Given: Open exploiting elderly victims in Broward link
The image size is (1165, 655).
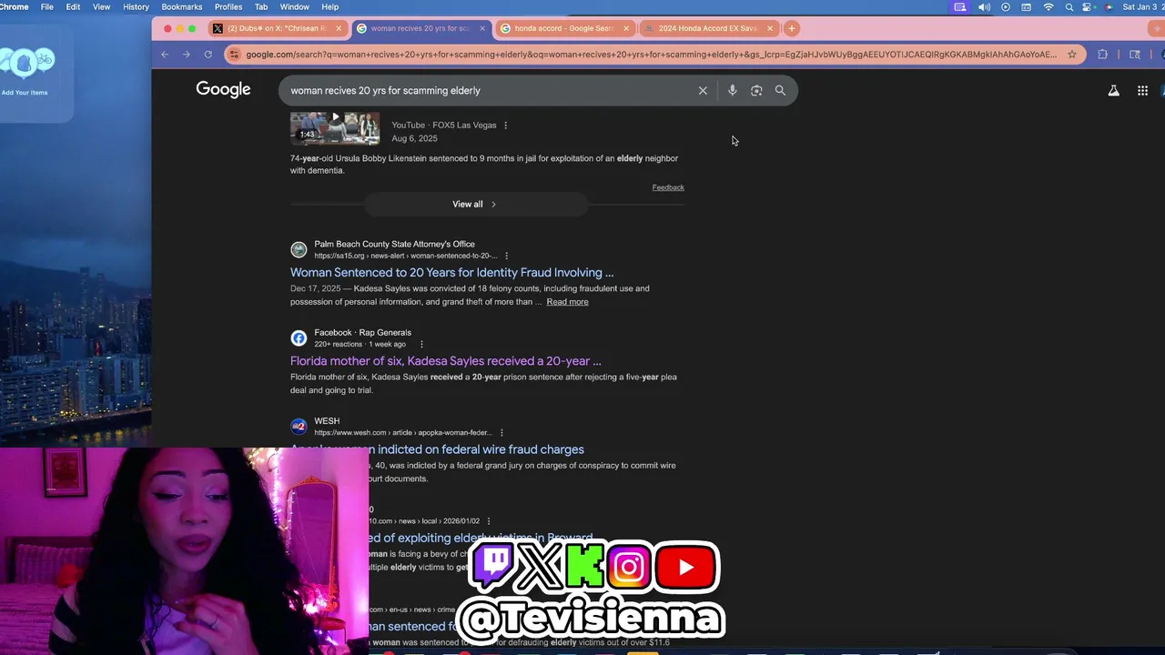Looking at the screenshot, I should 481,538.
